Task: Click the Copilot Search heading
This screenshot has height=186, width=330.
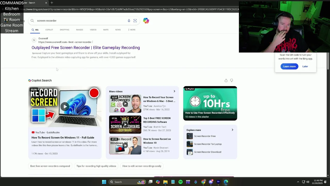Action: [40, 81]
